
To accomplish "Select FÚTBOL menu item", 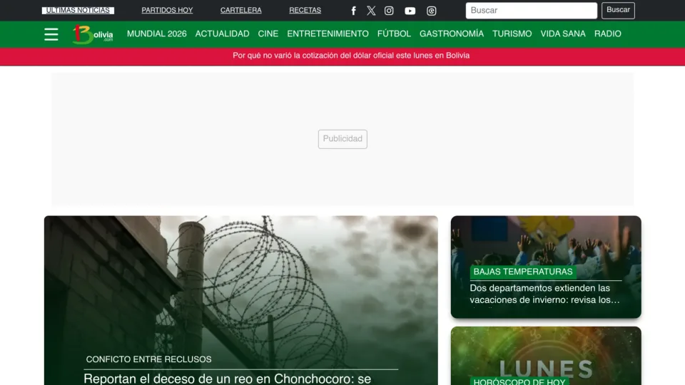I will (x=394, y=34).
